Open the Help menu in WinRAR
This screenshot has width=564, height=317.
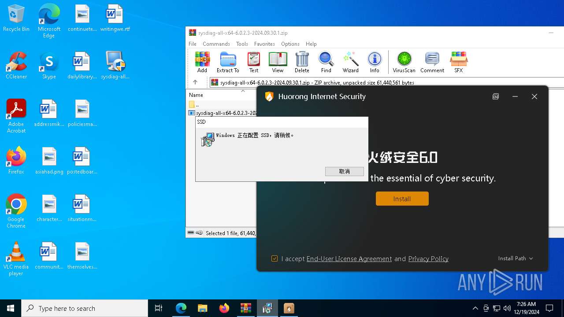[311, 44]
